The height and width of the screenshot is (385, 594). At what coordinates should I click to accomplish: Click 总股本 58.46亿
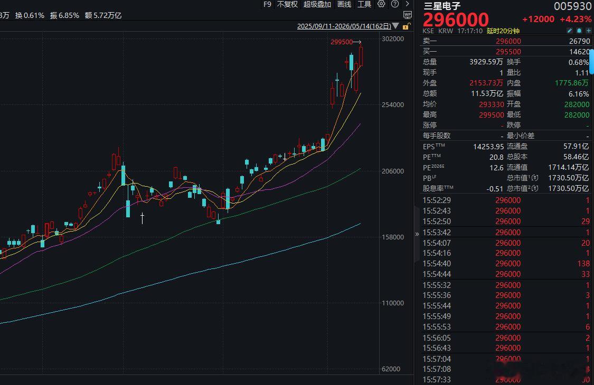click(x=576, y=157)
